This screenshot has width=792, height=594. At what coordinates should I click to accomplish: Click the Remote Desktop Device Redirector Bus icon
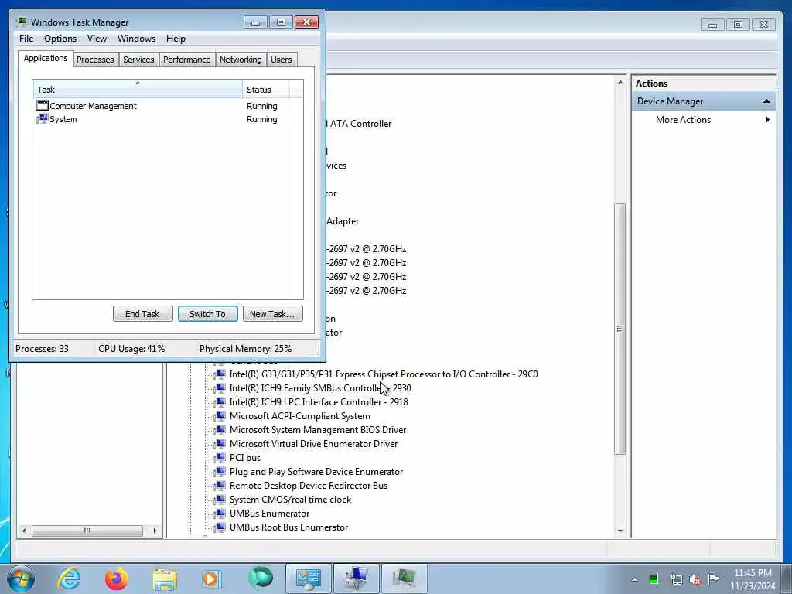coord(220,486)
